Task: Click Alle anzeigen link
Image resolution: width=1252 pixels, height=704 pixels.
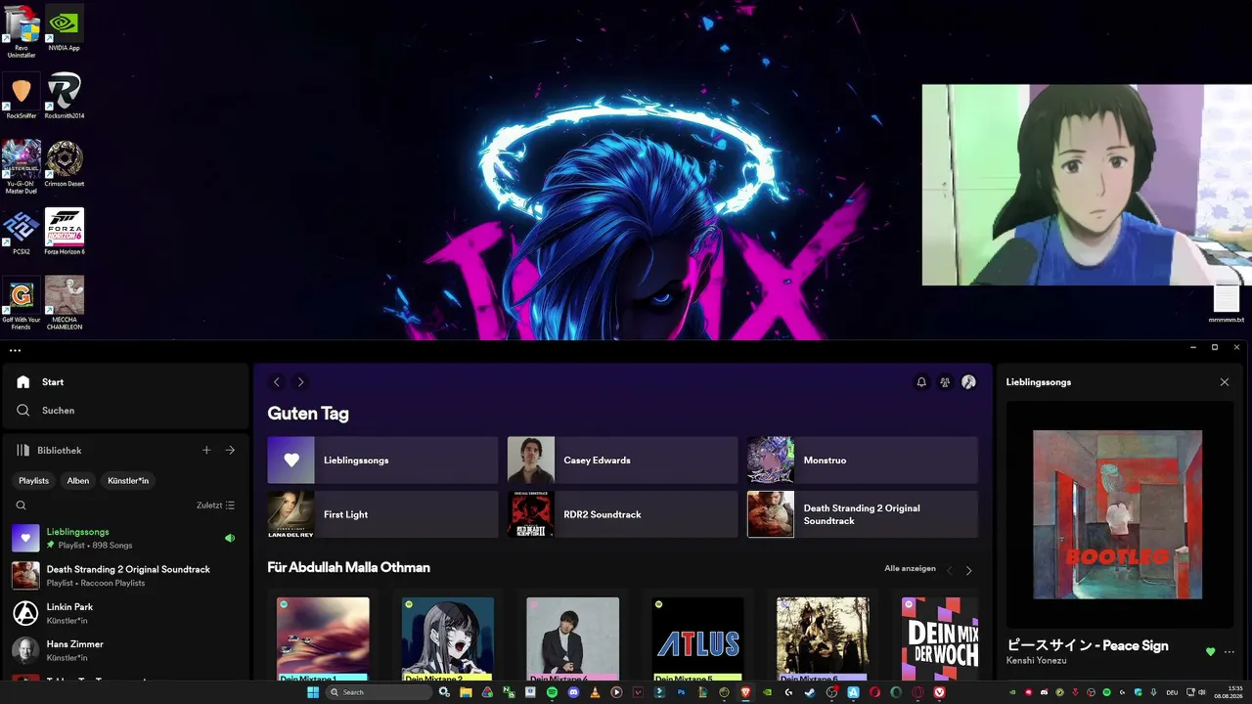Action: tap(910, 568)
